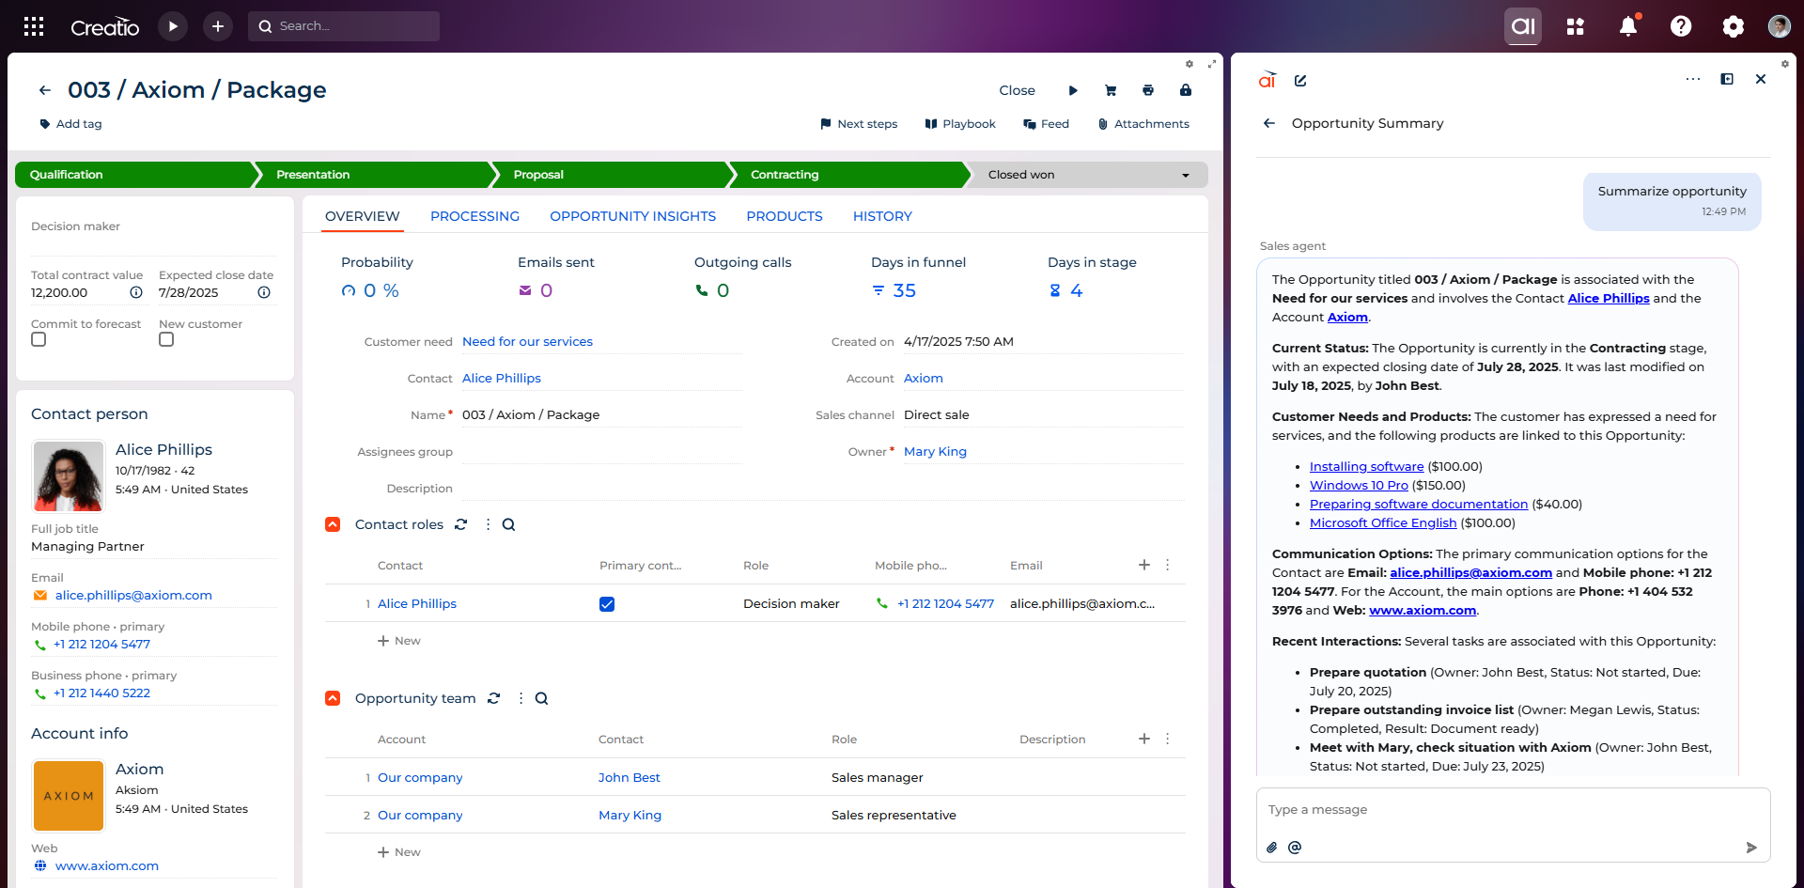
Task: Toggle the New customer checkbox
Action: tap(166, 339)
